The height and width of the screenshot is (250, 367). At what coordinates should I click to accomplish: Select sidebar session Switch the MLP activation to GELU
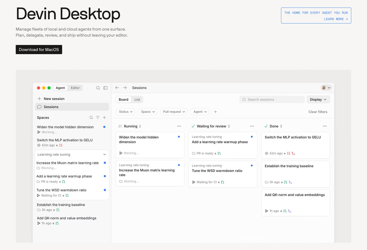tap(72, 142)
